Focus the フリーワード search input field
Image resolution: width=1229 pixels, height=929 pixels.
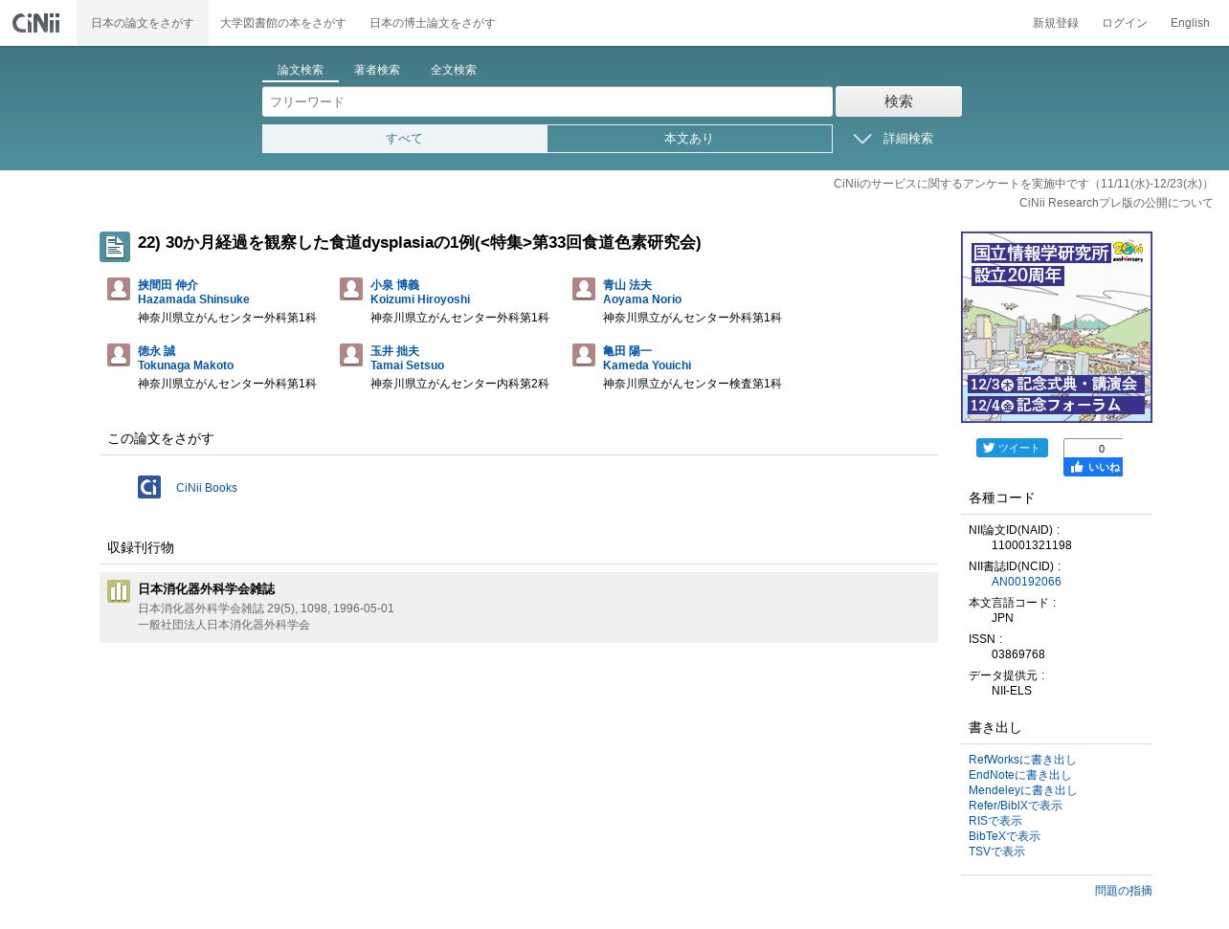547,101
